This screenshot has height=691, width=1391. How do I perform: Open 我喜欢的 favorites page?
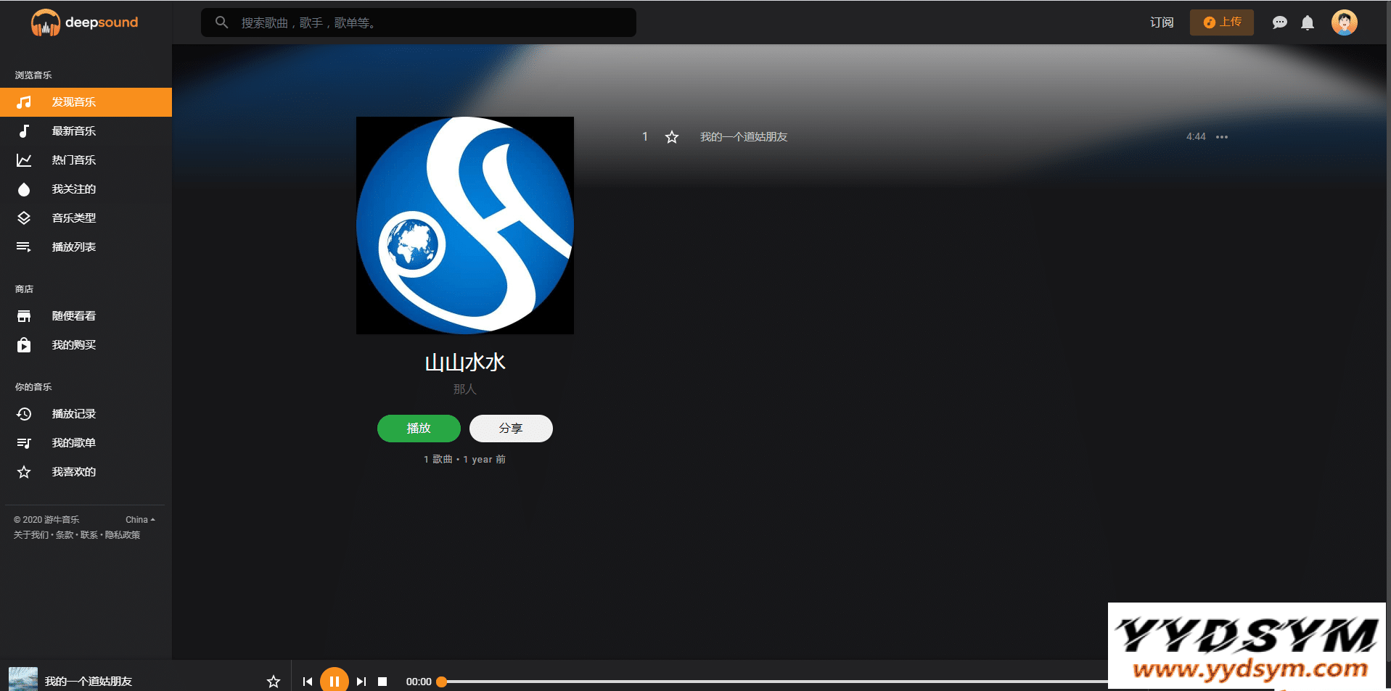click(73, 472)
